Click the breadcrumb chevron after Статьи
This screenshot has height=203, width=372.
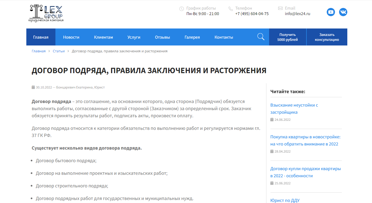coord(68,51)
